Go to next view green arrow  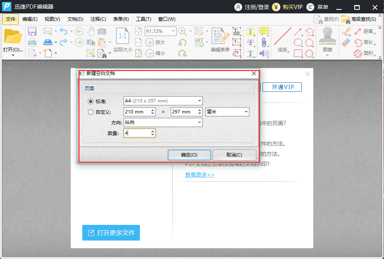coord(79,42)
